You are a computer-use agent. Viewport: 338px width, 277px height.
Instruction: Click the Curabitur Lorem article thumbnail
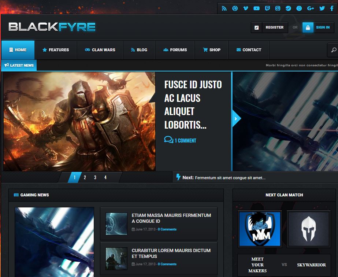click(116, 258)
